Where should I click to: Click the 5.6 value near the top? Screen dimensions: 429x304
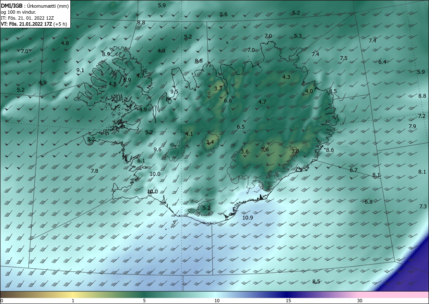(224, 15)
